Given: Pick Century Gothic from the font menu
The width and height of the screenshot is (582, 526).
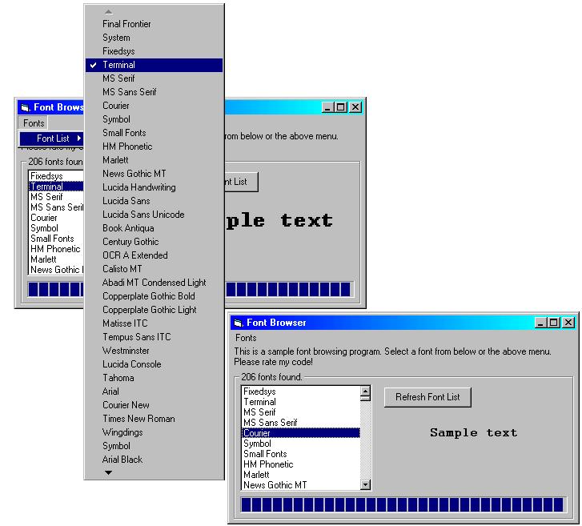Looking at the screenshot, I should tap(130, 242).
